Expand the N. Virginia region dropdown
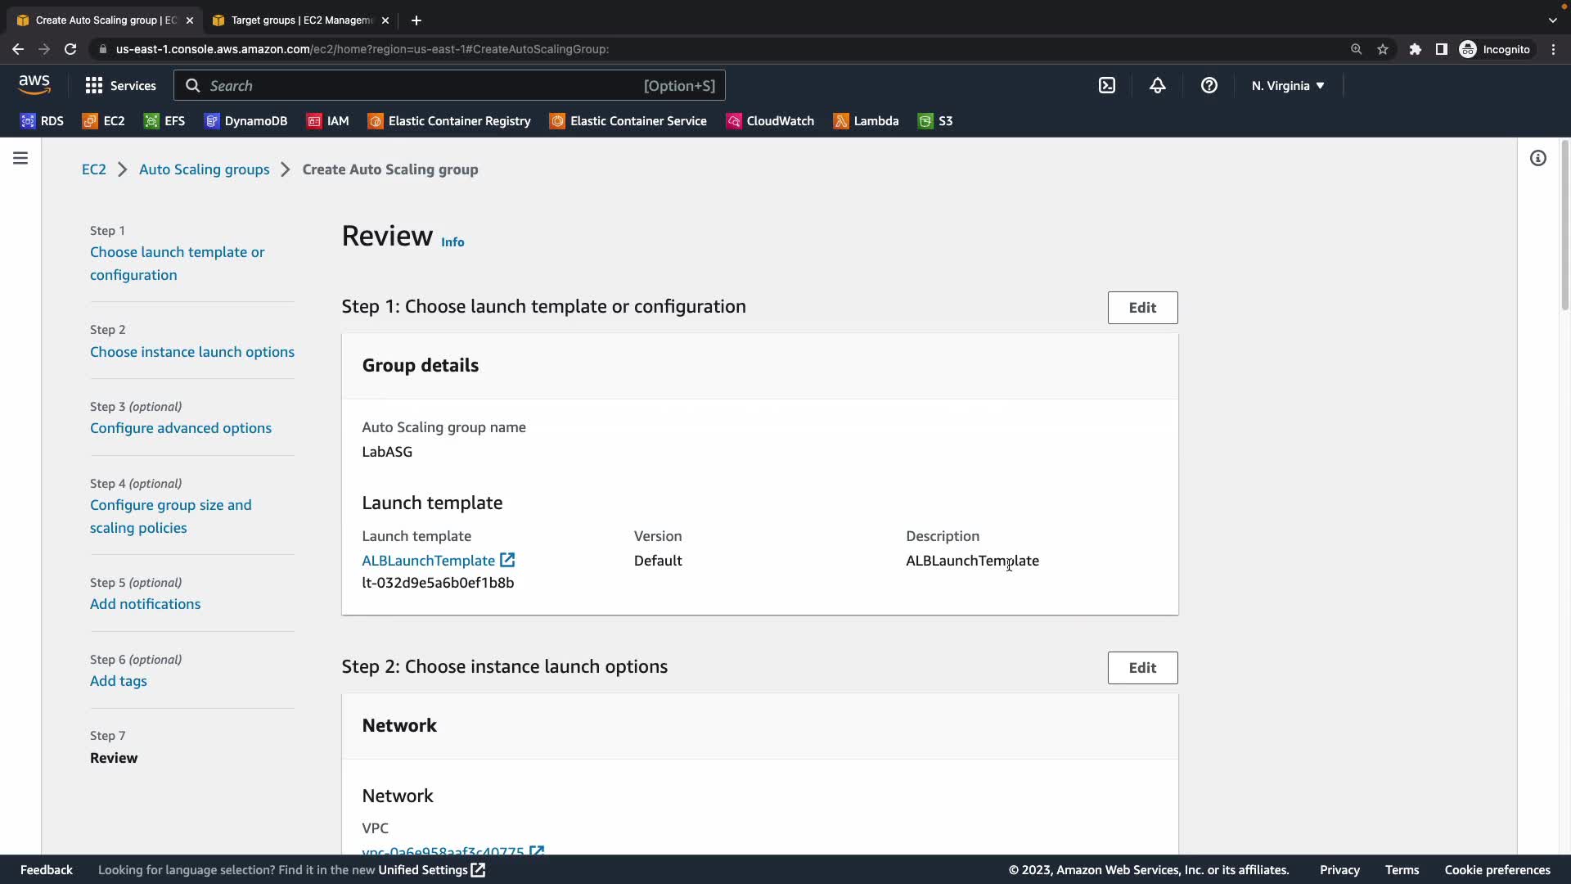Viewport: 1571px width, 884px height. [1287, 86]
